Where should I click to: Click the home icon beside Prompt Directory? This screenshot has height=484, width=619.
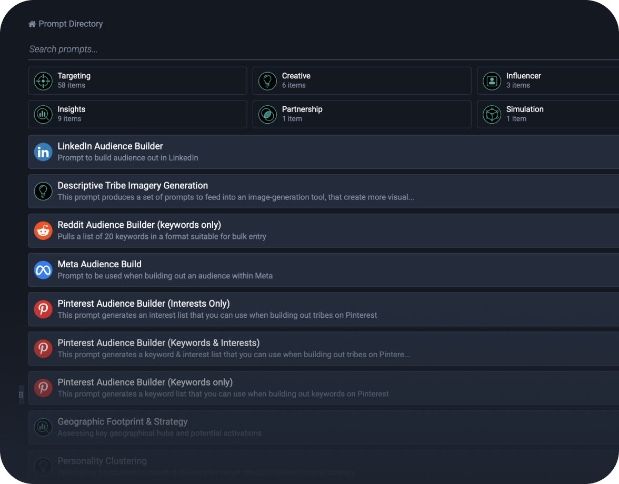point(32,24)
